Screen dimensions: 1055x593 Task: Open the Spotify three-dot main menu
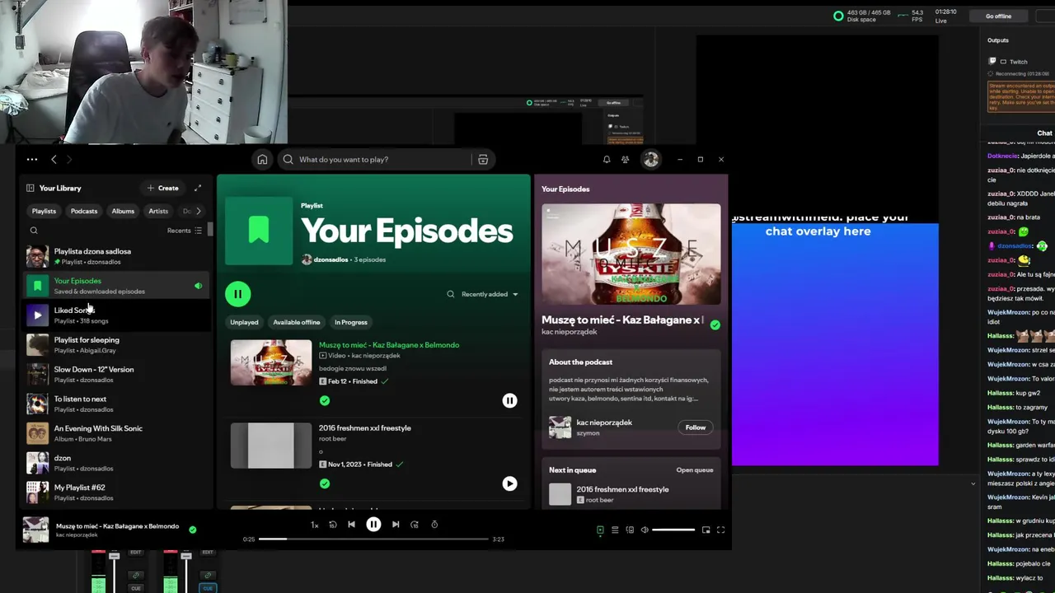tap(32, 160)
